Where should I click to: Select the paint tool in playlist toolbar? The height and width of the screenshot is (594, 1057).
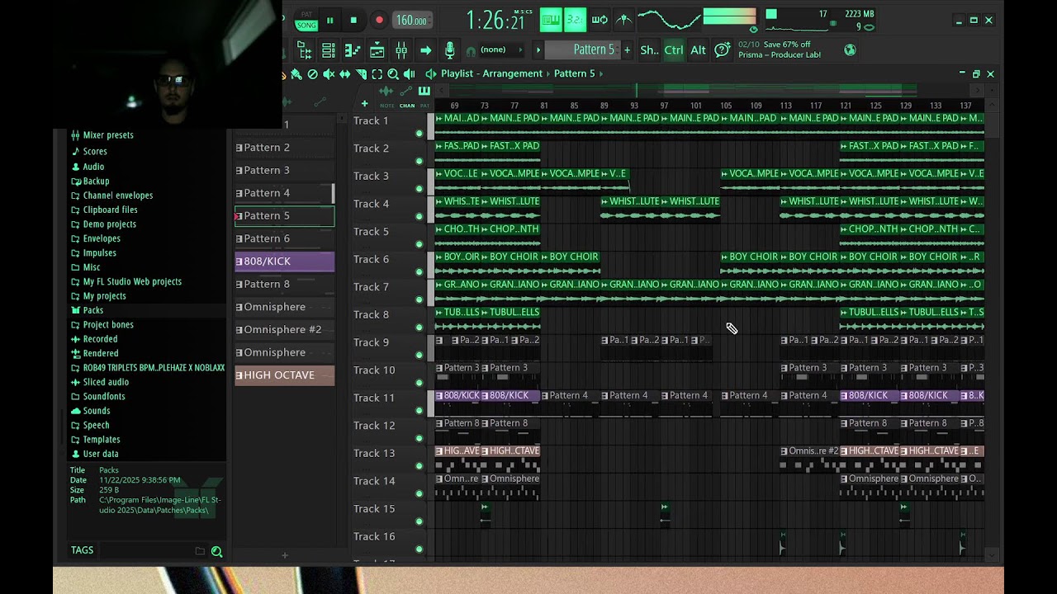point(296,74)
